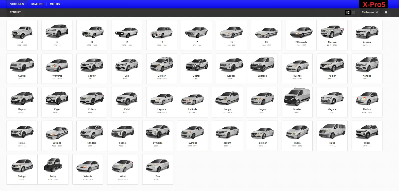The width and height of the screenshot is (399, 191).
Task: Choose the Dokker model
Action: pyautogui.click(x=162, y=69)
